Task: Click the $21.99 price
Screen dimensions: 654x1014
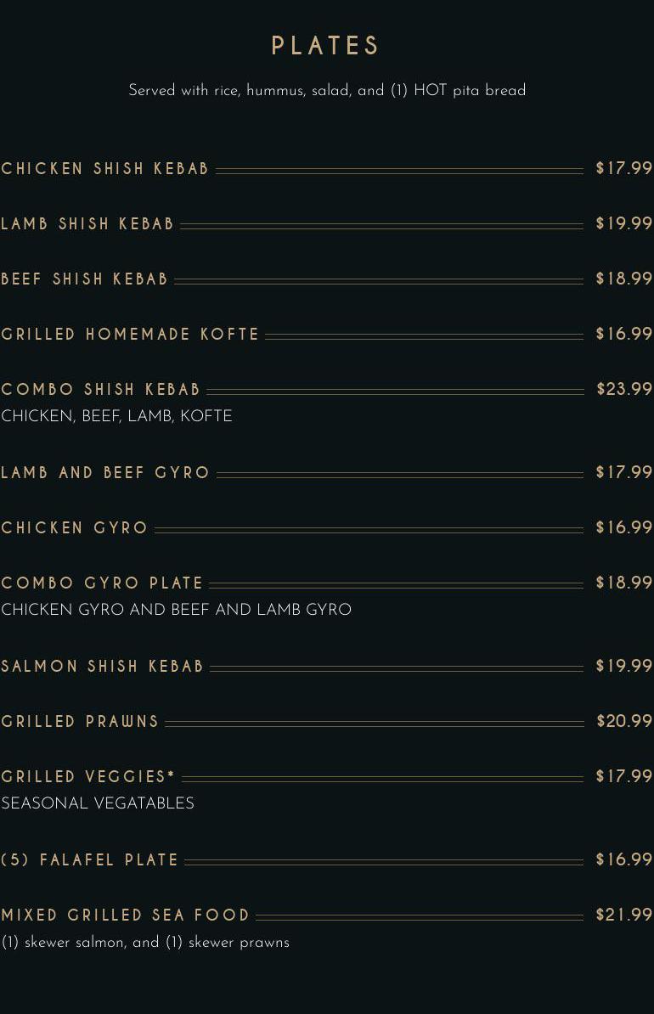Action: pyautogui.click(x=623, y=915)
